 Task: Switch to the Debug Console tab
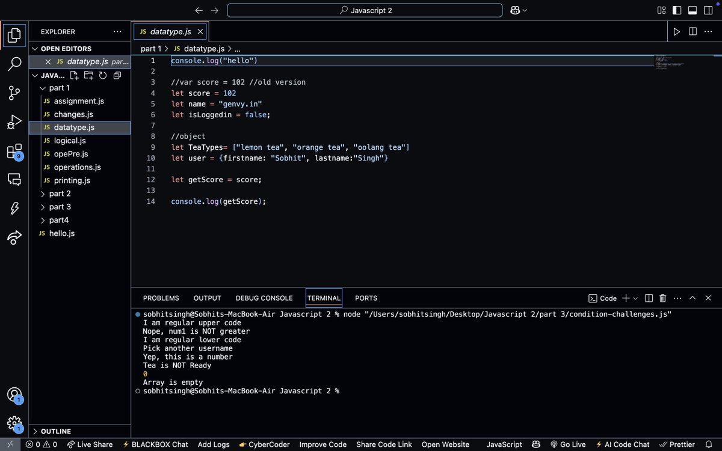pos(264,298)
